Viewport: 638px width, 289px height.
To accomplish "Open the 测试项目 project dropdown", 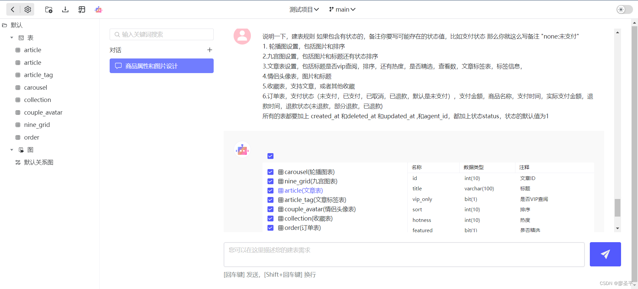I will pos(304,9).
